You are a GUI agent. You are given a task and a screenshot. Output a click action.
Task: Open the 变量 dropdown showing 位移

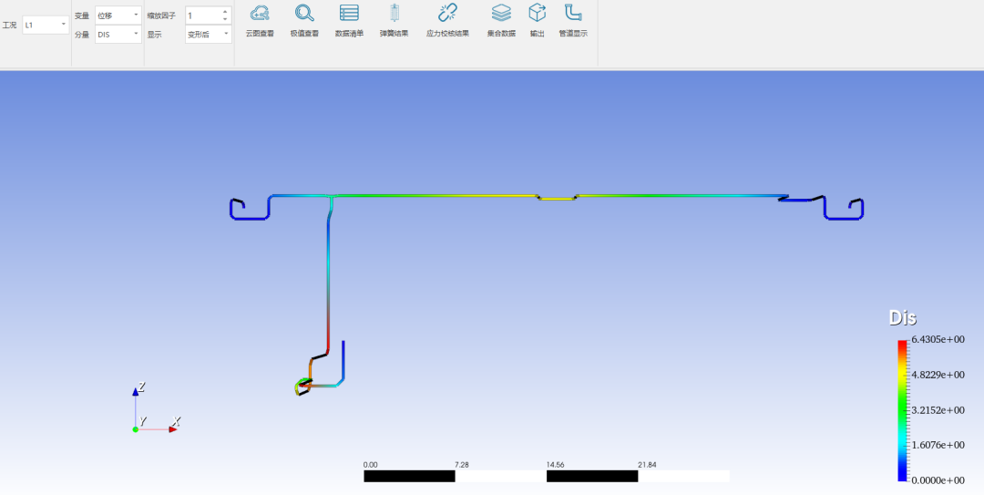point(118,15)
